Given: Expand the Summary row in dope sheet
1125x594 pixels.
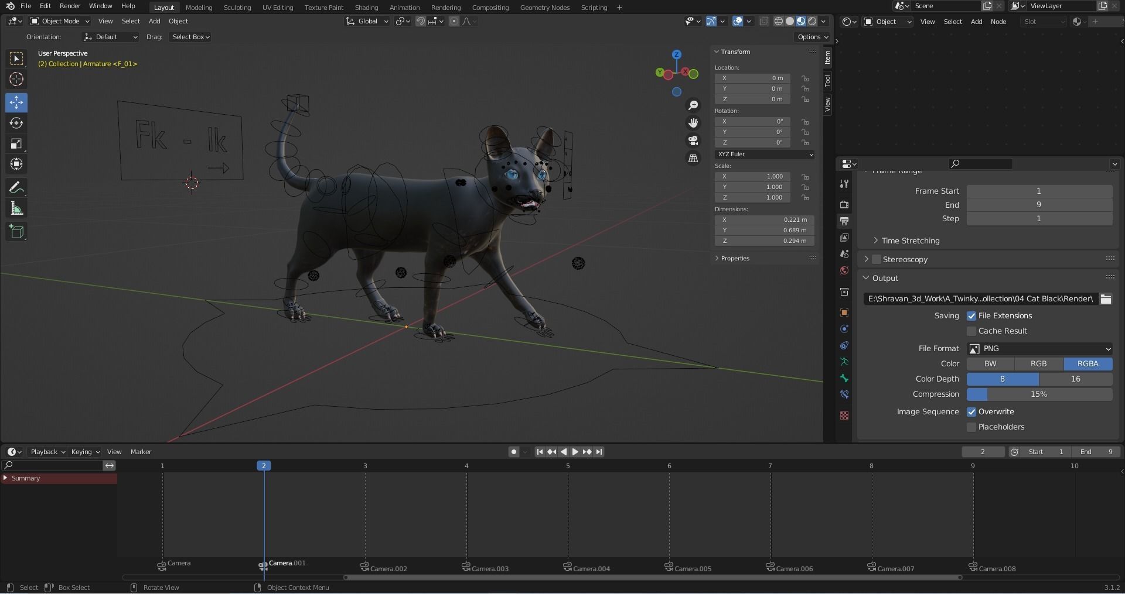Looking at the screenshot, I should click(x=5, y=478).
